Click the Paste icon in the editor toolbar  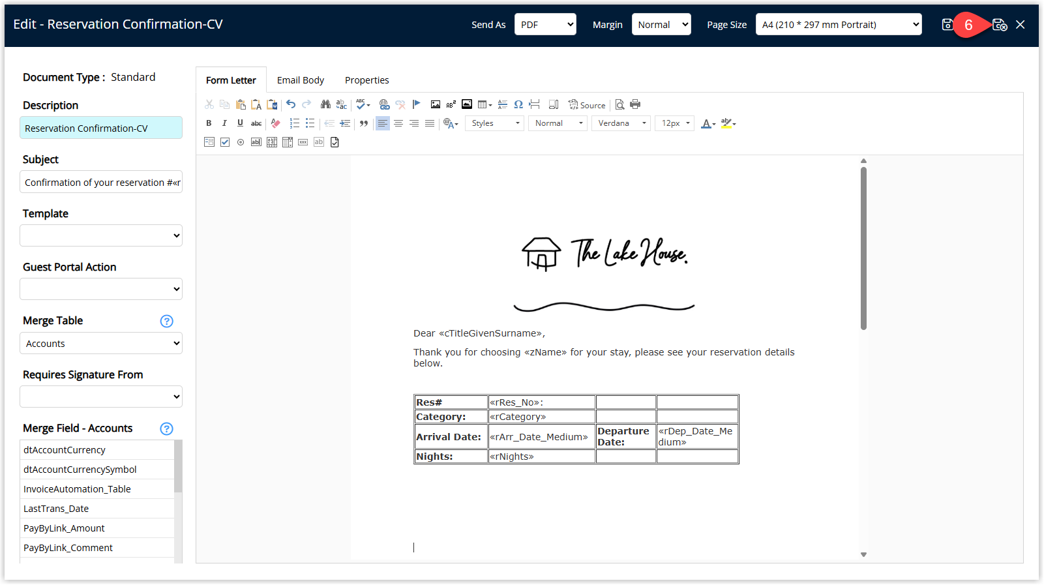click(241, 104)
